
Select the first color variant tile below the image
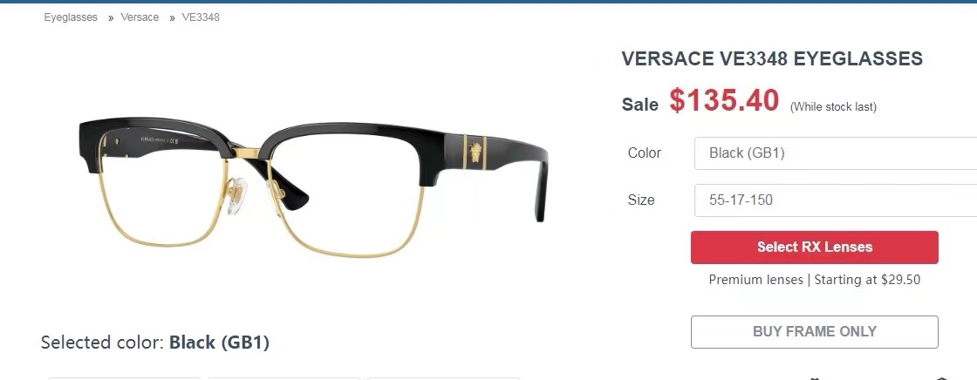tap(125, 378)
